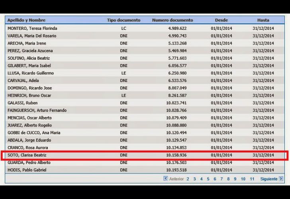This screenshot has width=290, height=199.
Task: Click document number 4.989.622
Action: pyautogui.click(x=177, y=28)
